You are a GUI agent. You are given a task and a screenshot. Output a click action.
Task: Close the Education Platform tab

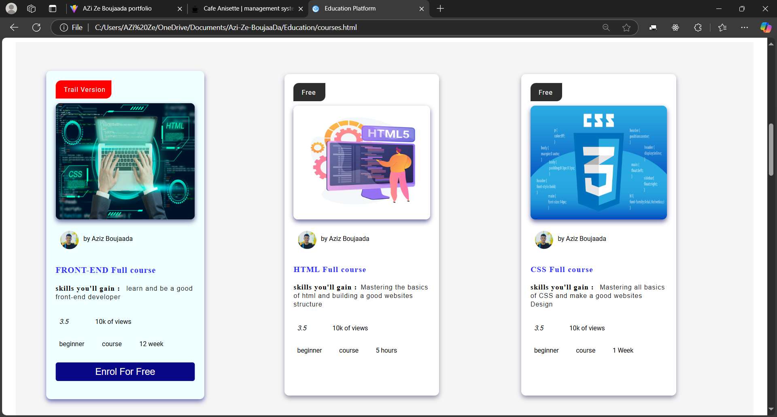pyautogui.click(x=421, y=9)
